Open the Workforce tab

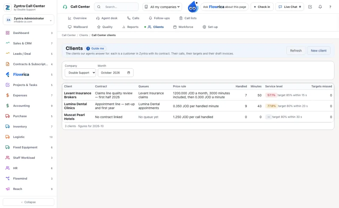[x=183, y=27]
